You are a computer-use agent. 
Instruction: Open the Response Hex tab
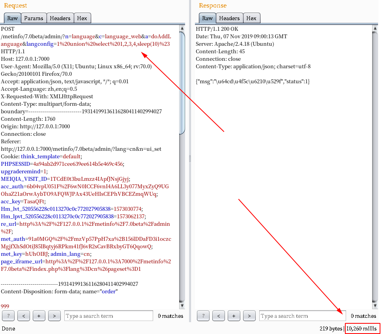click(x=251, y=18)
